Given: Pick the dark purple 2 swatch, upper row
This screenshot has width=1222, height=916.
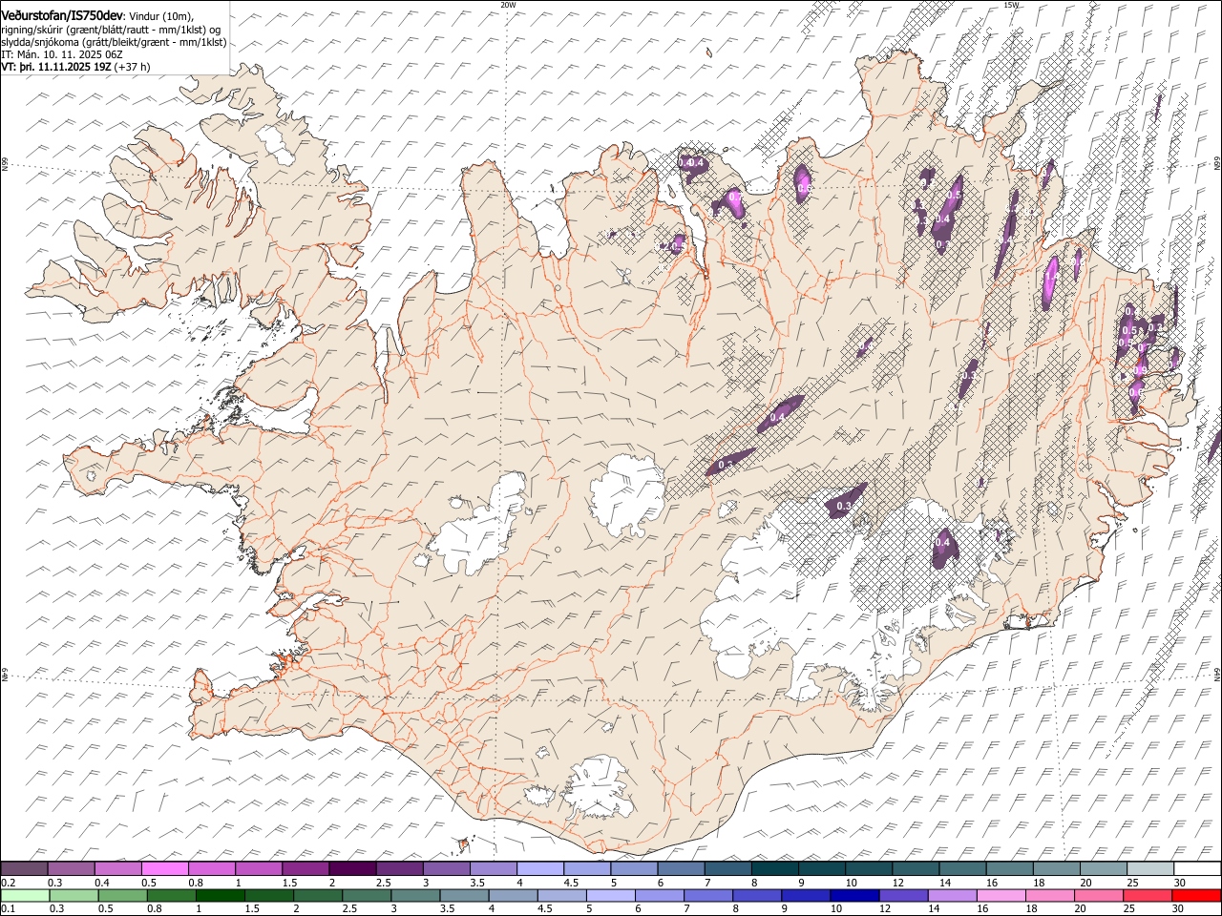Looking at the screenshot, I should [x=351, y=869].
